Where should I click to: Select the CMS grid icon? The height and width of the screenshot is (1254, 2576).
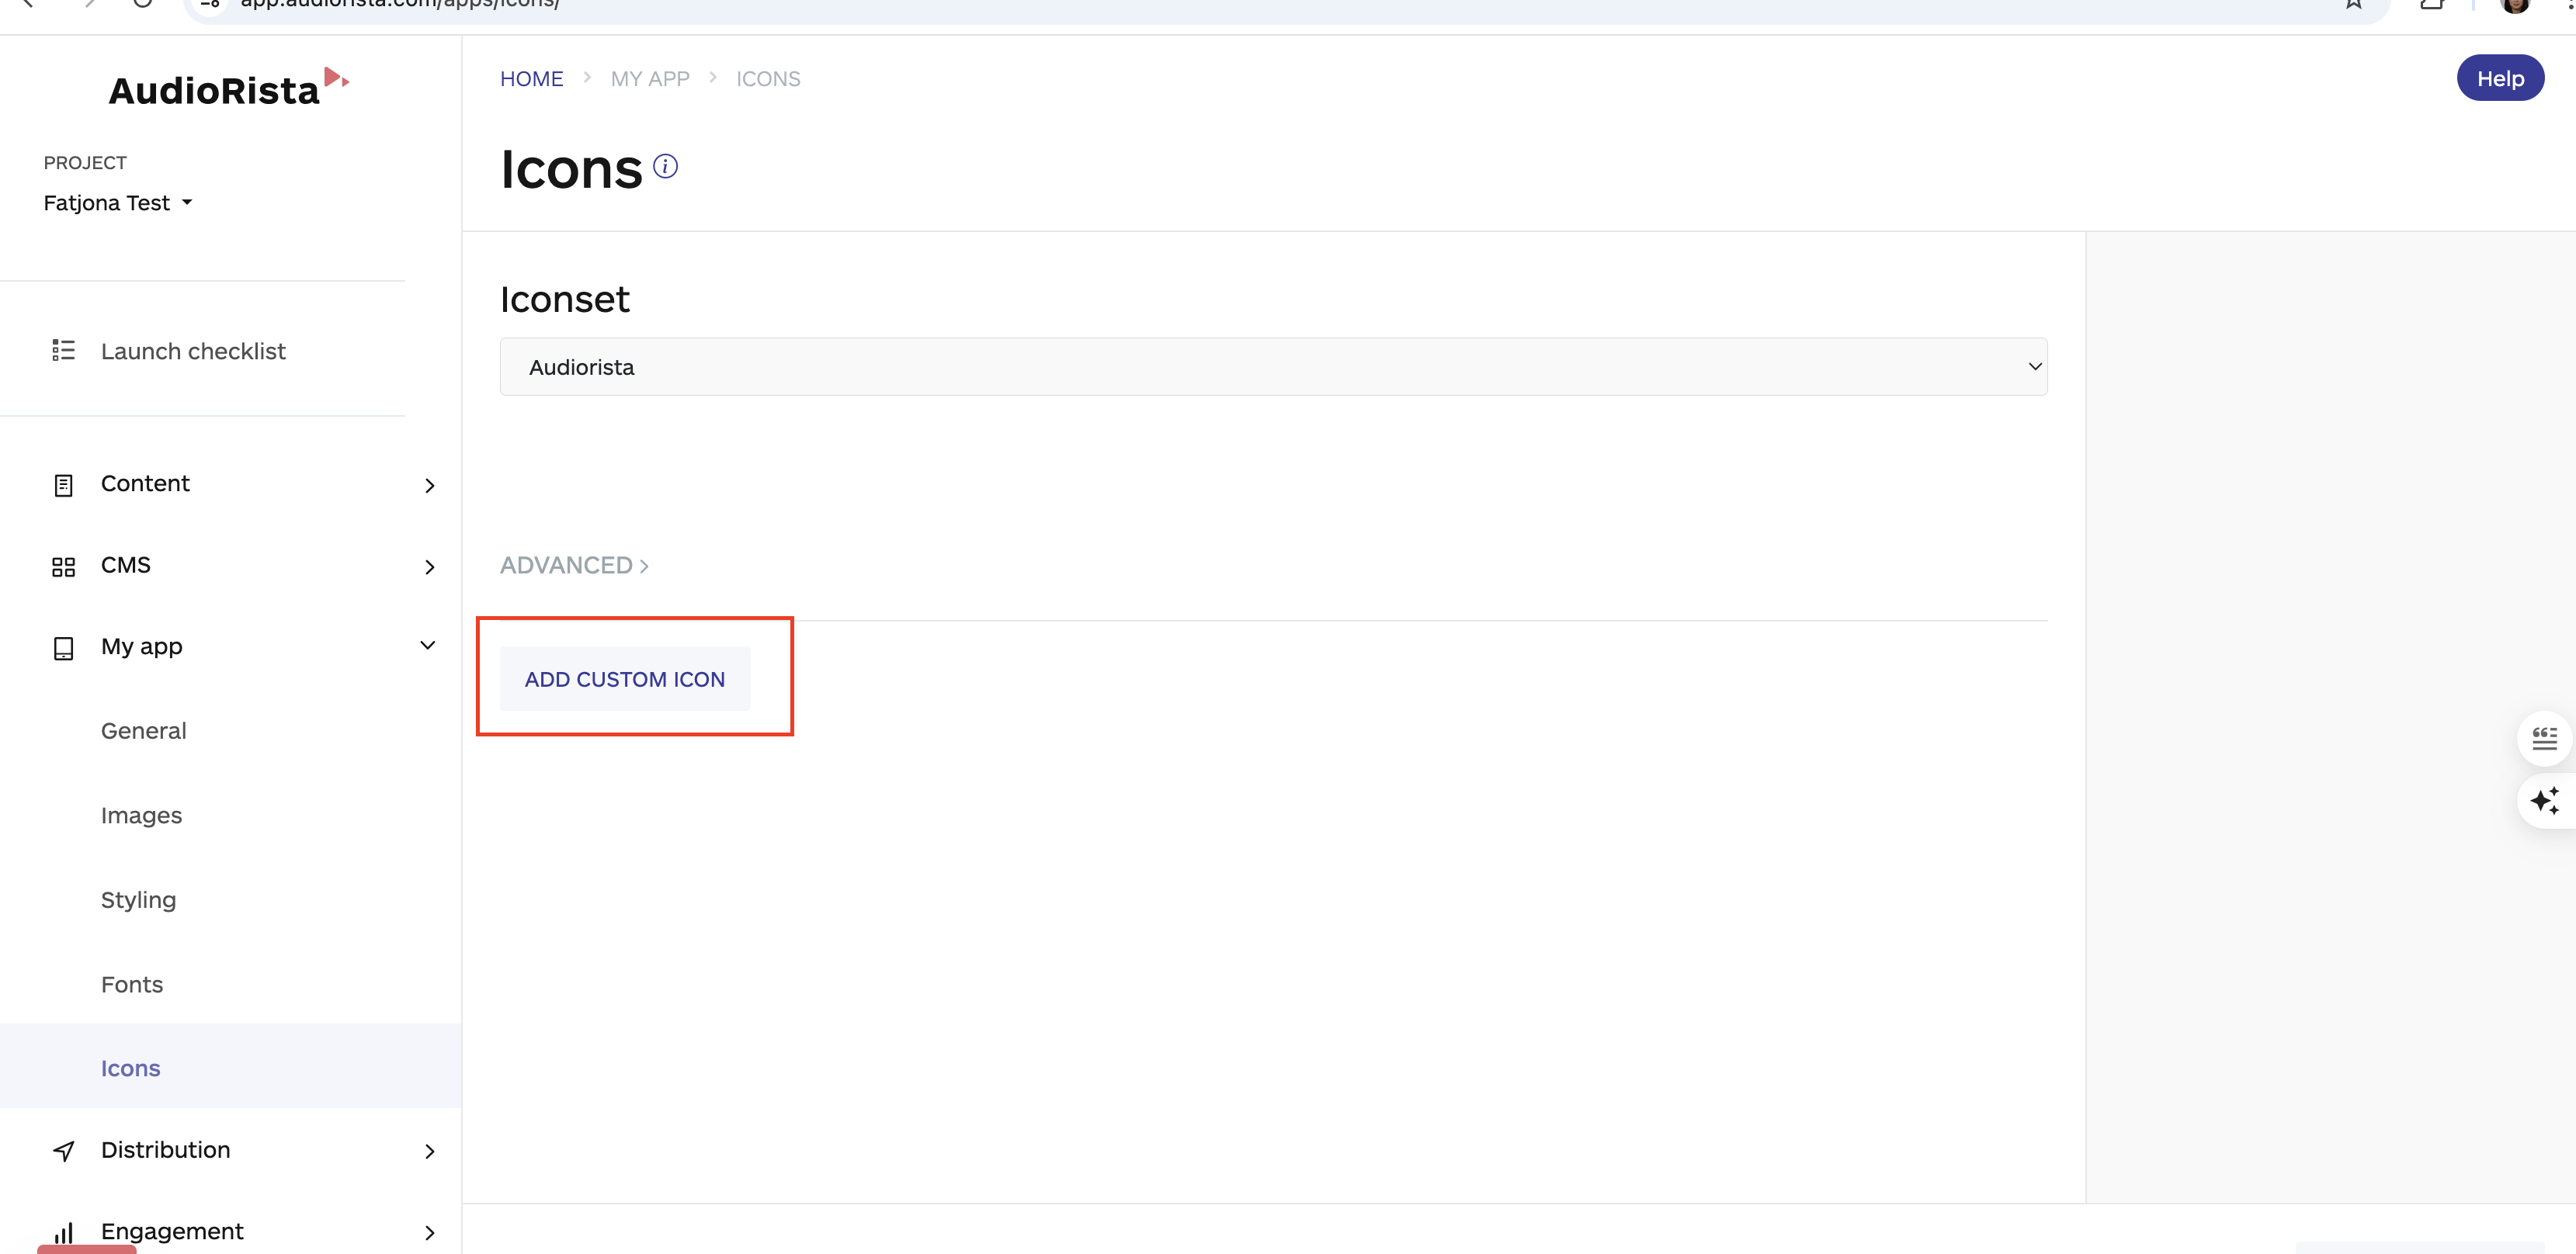tap(64, 566)
